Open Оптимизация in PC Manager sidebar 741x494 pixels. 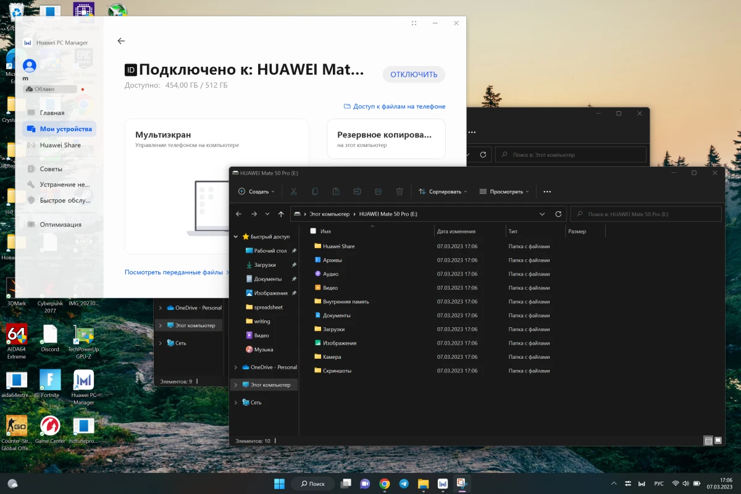pyautogui.click(x=59, y=224)
